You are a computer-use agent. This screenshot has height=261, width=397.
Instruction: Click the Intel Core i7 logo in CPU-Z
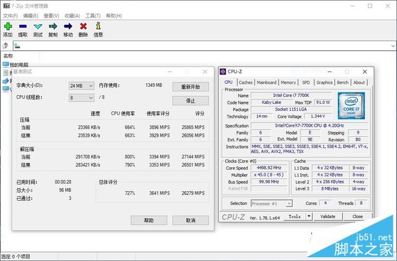point(351,106)
